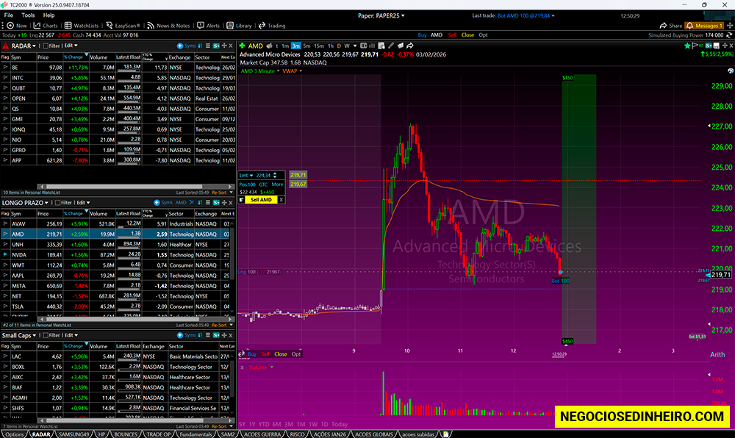Toggle the flag for NVDA row
735x438 pixels.
[5, 255]
